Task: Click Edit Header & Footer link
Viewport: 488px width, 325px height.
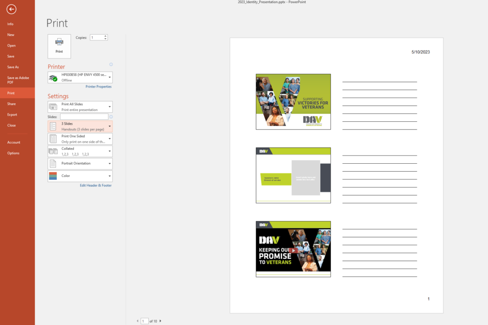Action: tap(95, 185)
